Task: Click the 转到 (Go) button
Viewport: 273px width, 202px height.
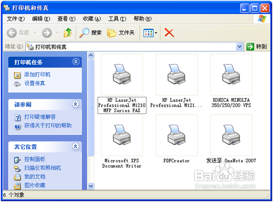Action: [257, 47]
